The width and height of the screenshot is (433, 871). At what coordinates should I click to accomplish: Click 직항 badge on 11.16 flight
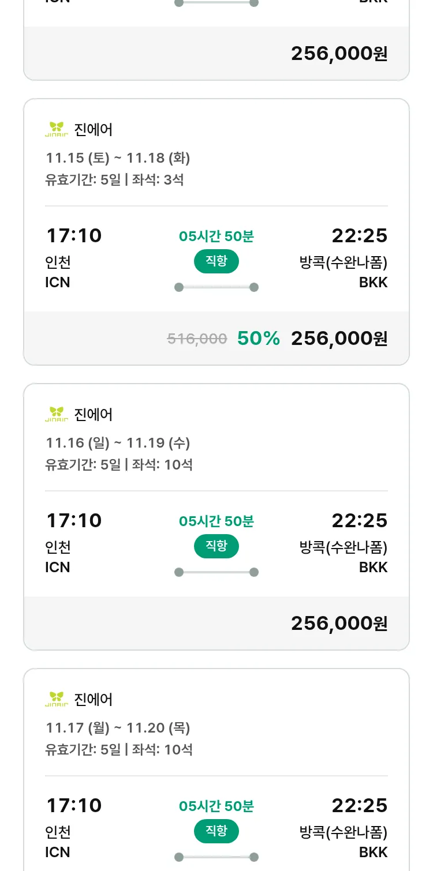pyautogui.click(x=216, y=546)
